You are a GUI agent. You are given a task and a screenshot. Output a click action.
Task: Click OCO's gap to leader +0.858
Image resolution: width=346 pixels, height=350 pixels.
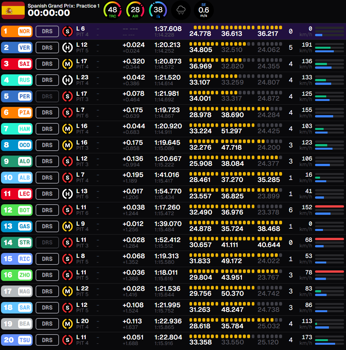tap(131, 148)
